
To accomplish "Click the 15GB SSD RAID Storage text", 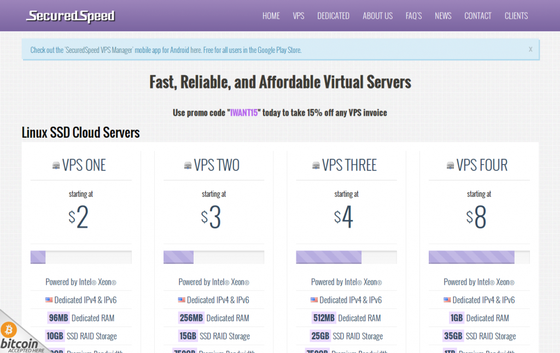I will click(x=214, y=336).
